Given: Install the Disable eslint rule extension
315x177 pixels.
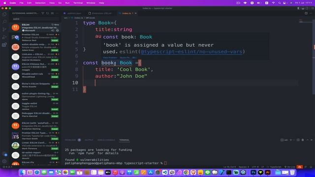Looking at the screenshot, I should [x=55, y=77].
